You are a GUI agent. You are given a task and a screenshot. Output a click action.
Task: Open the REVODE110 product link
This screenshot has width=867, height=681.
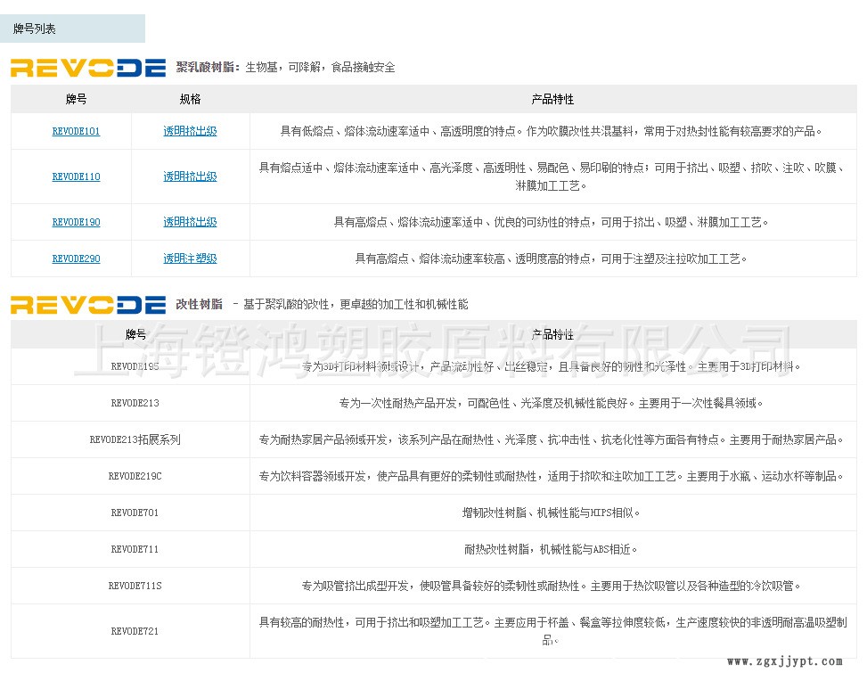(76, 176)
